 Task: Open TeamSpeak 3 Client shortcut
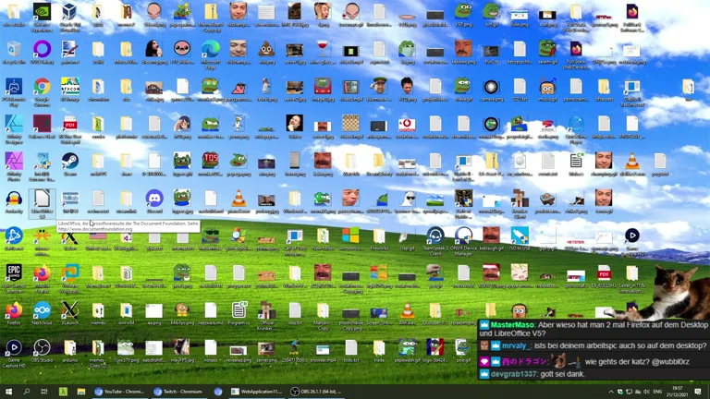pyautogui.click(x=435, y=236)
